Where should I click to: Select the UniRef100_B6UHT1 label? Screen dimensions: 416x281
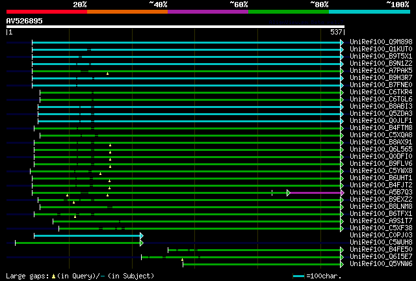(381, 178)
